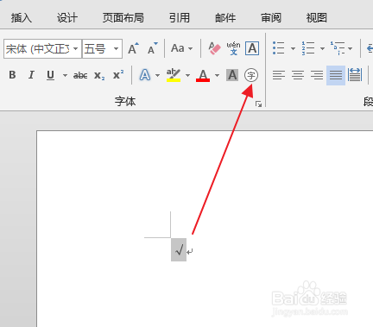Expand the font size dropdown arrow

(x=117, y=49)
